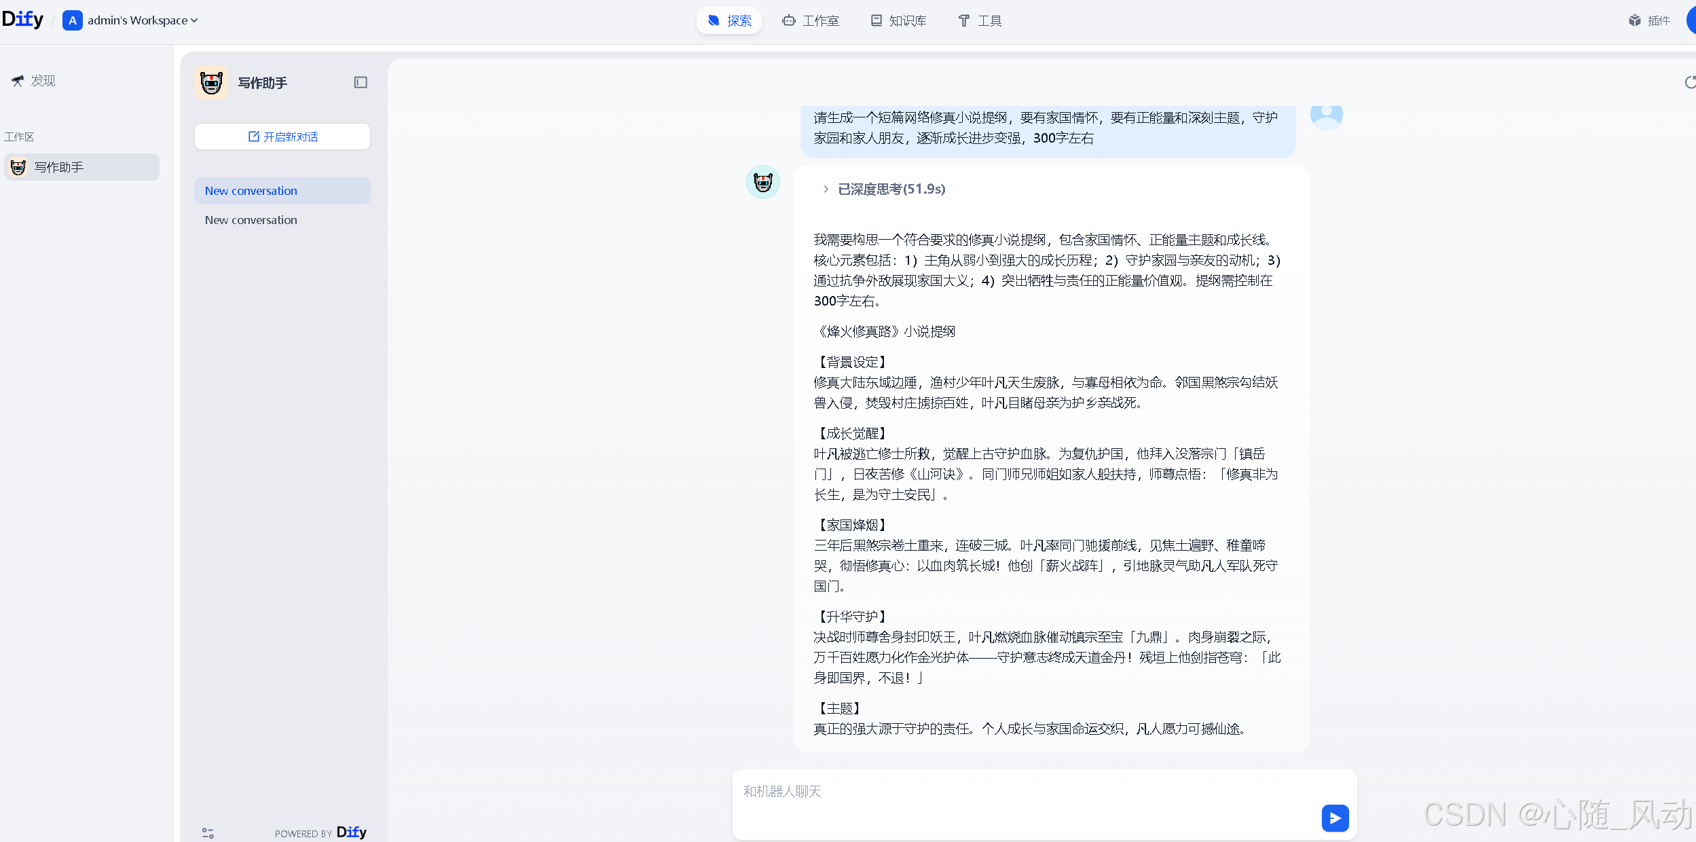Image resolution: width=1696 pixels, height=842 pixels.
Task: Open the 工作室 tab
Action: [x=811, y=20]
